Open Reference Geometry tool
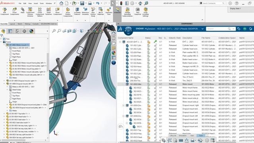254x143 pixels. tap(85, 12)
